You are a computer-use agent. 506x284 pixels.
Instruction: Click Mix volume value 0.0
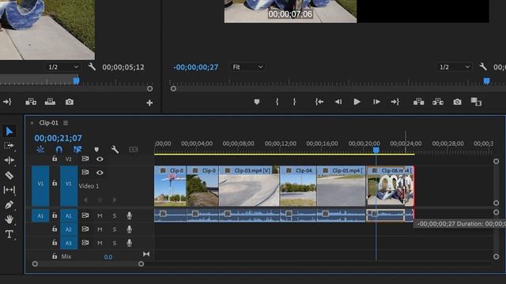[108, 256]
